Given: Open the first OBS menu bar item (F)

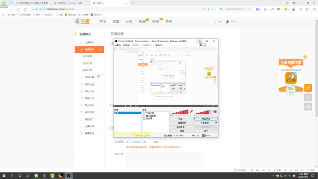Looking at the screenshot, I should 118,45.
